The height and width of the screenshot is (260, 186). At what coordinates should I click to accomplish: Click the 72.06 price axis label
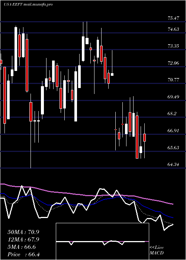tap(173, 63)
